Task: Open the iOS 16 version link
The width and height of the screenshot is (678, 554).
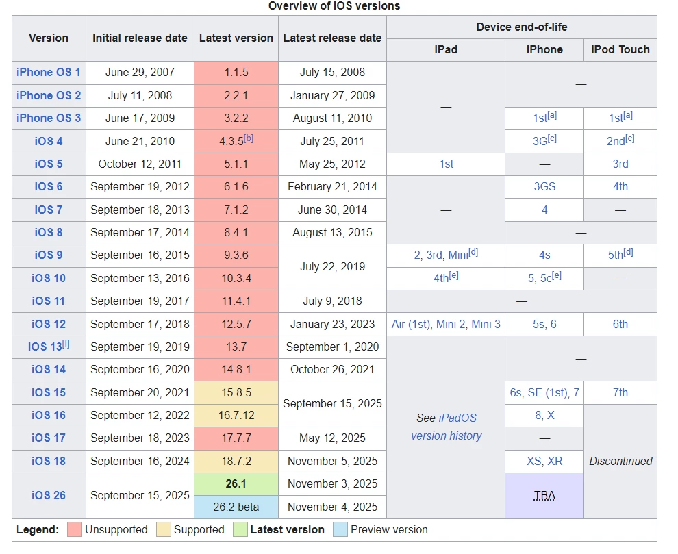Action: [x=49, y=415]
